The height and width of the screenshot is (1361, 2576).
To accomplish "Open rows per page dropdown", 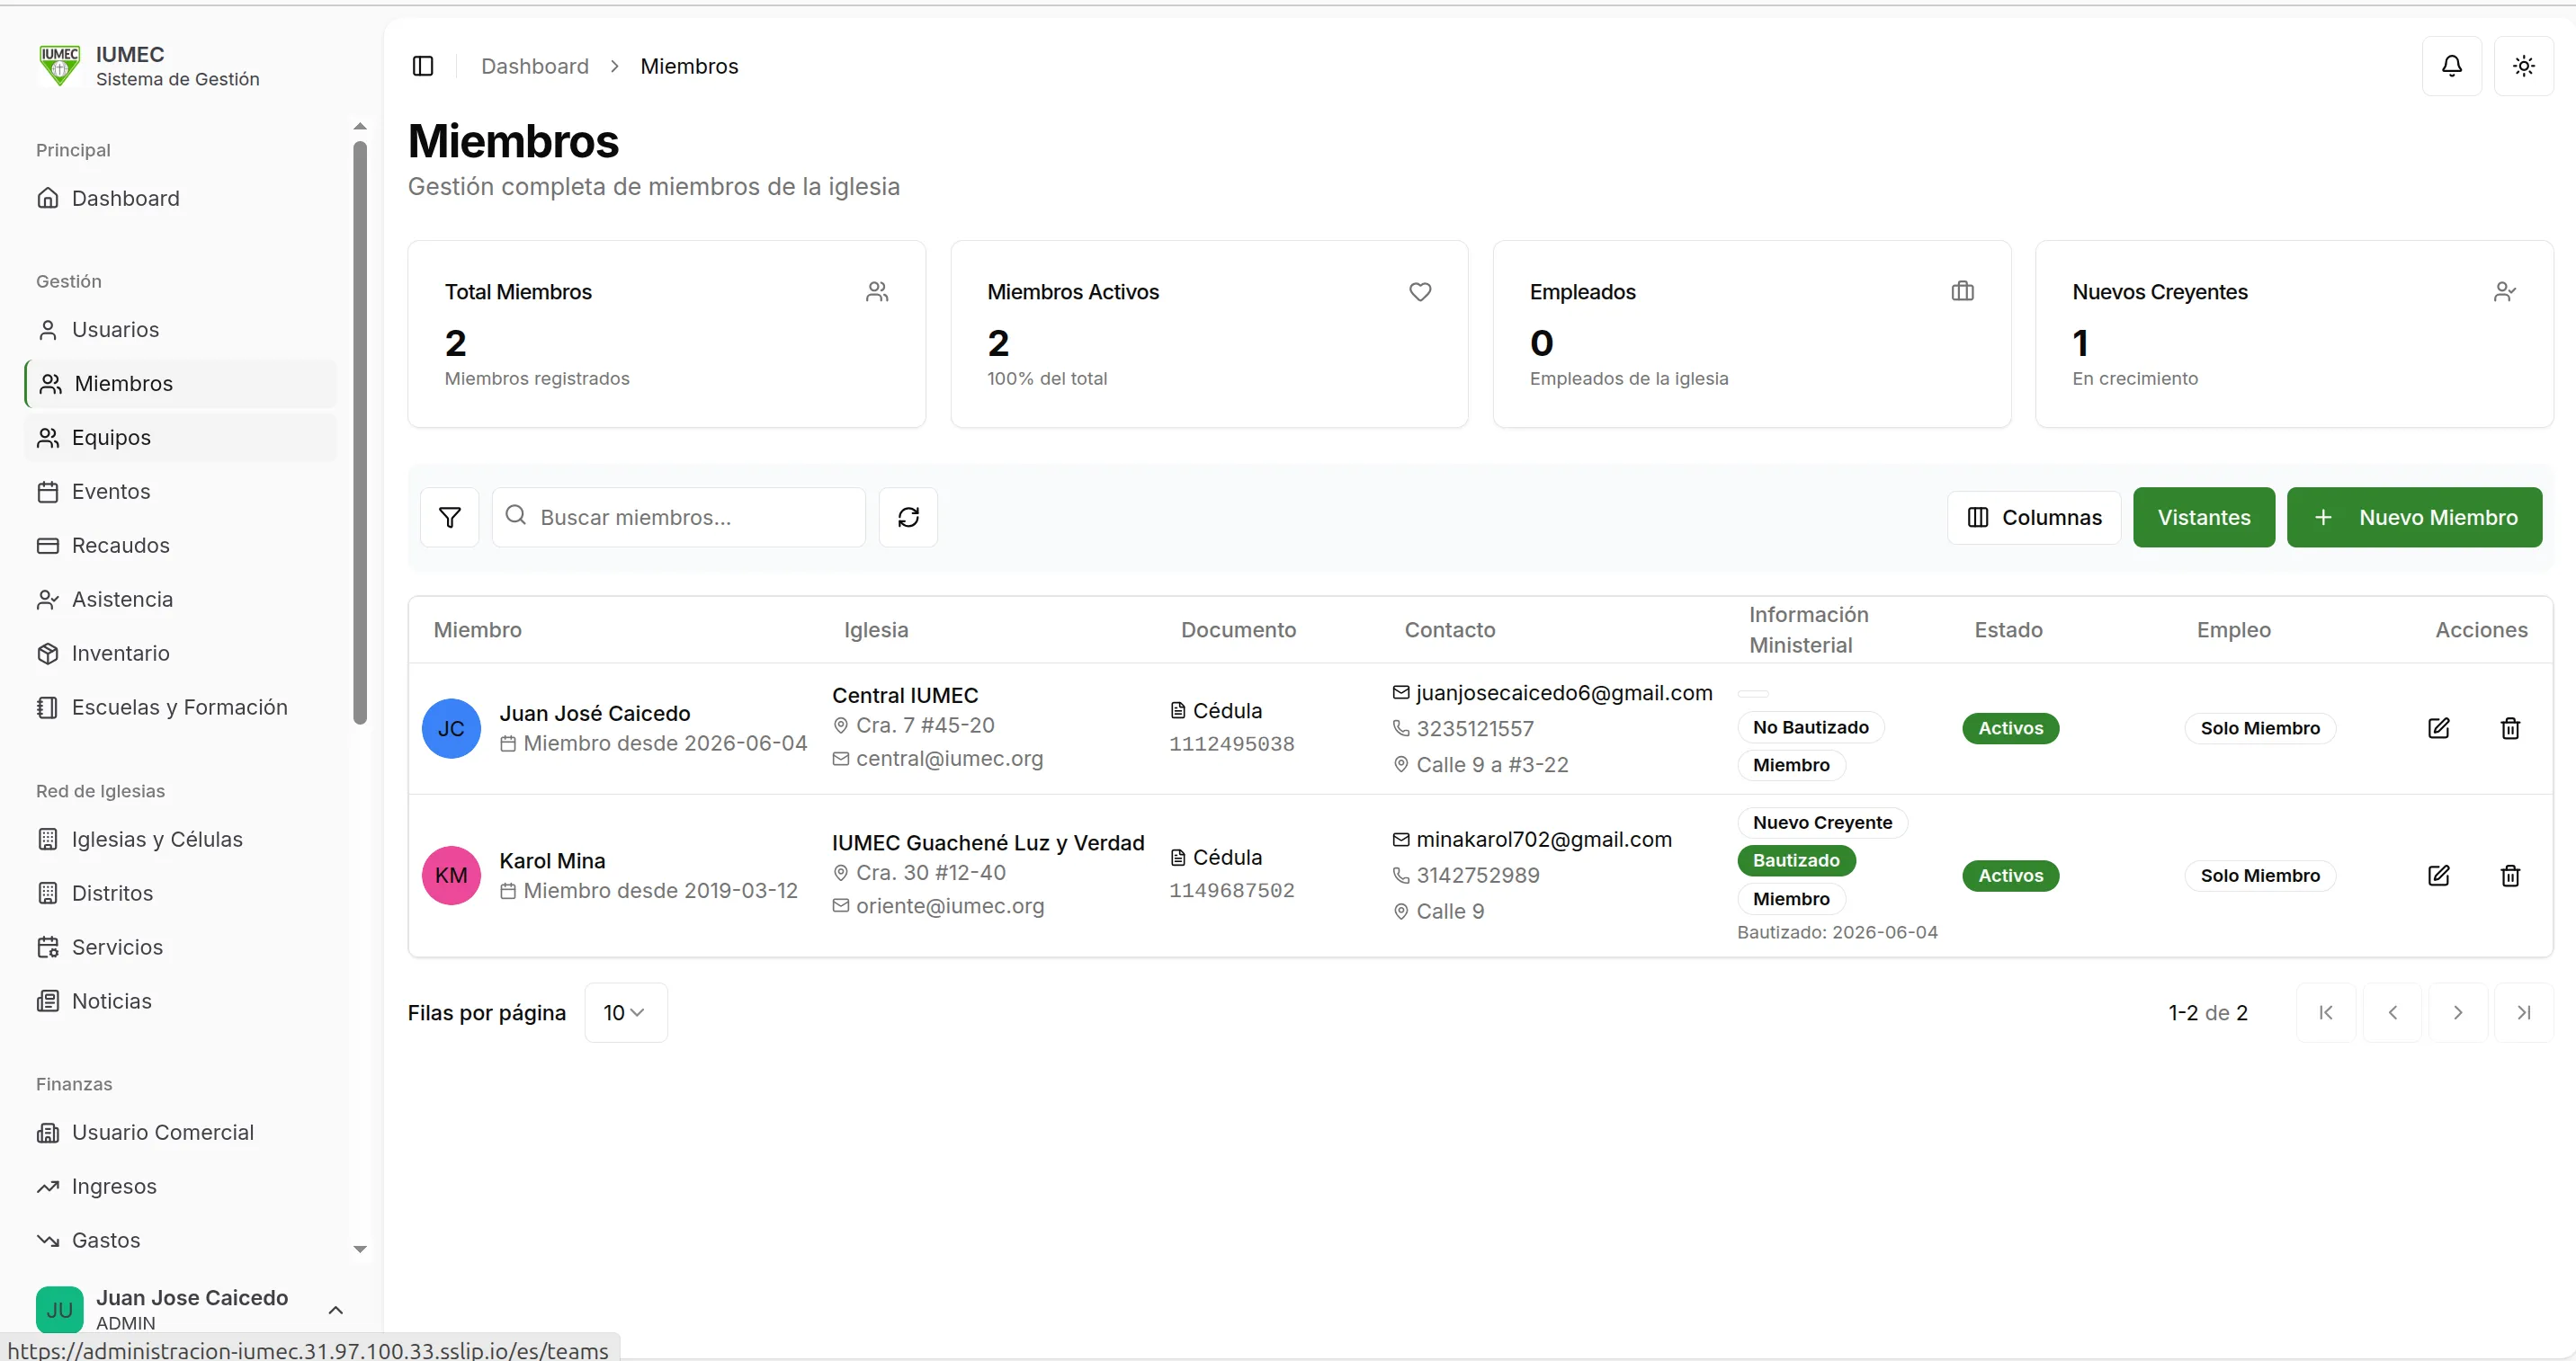I will 626,1013.
